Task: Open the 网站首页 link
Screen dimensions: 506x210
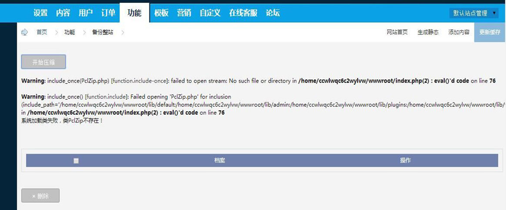Action: (397, 32)
